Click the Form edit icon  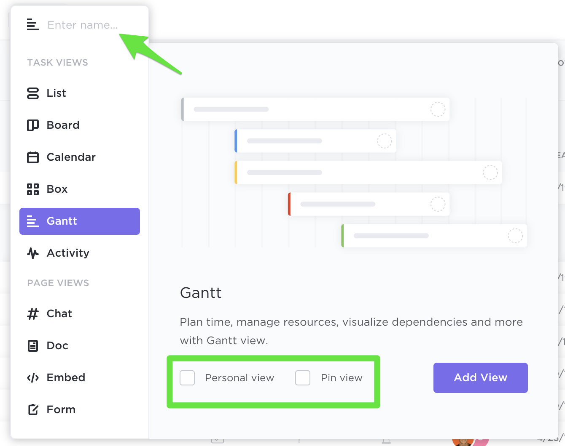[33, 409]
